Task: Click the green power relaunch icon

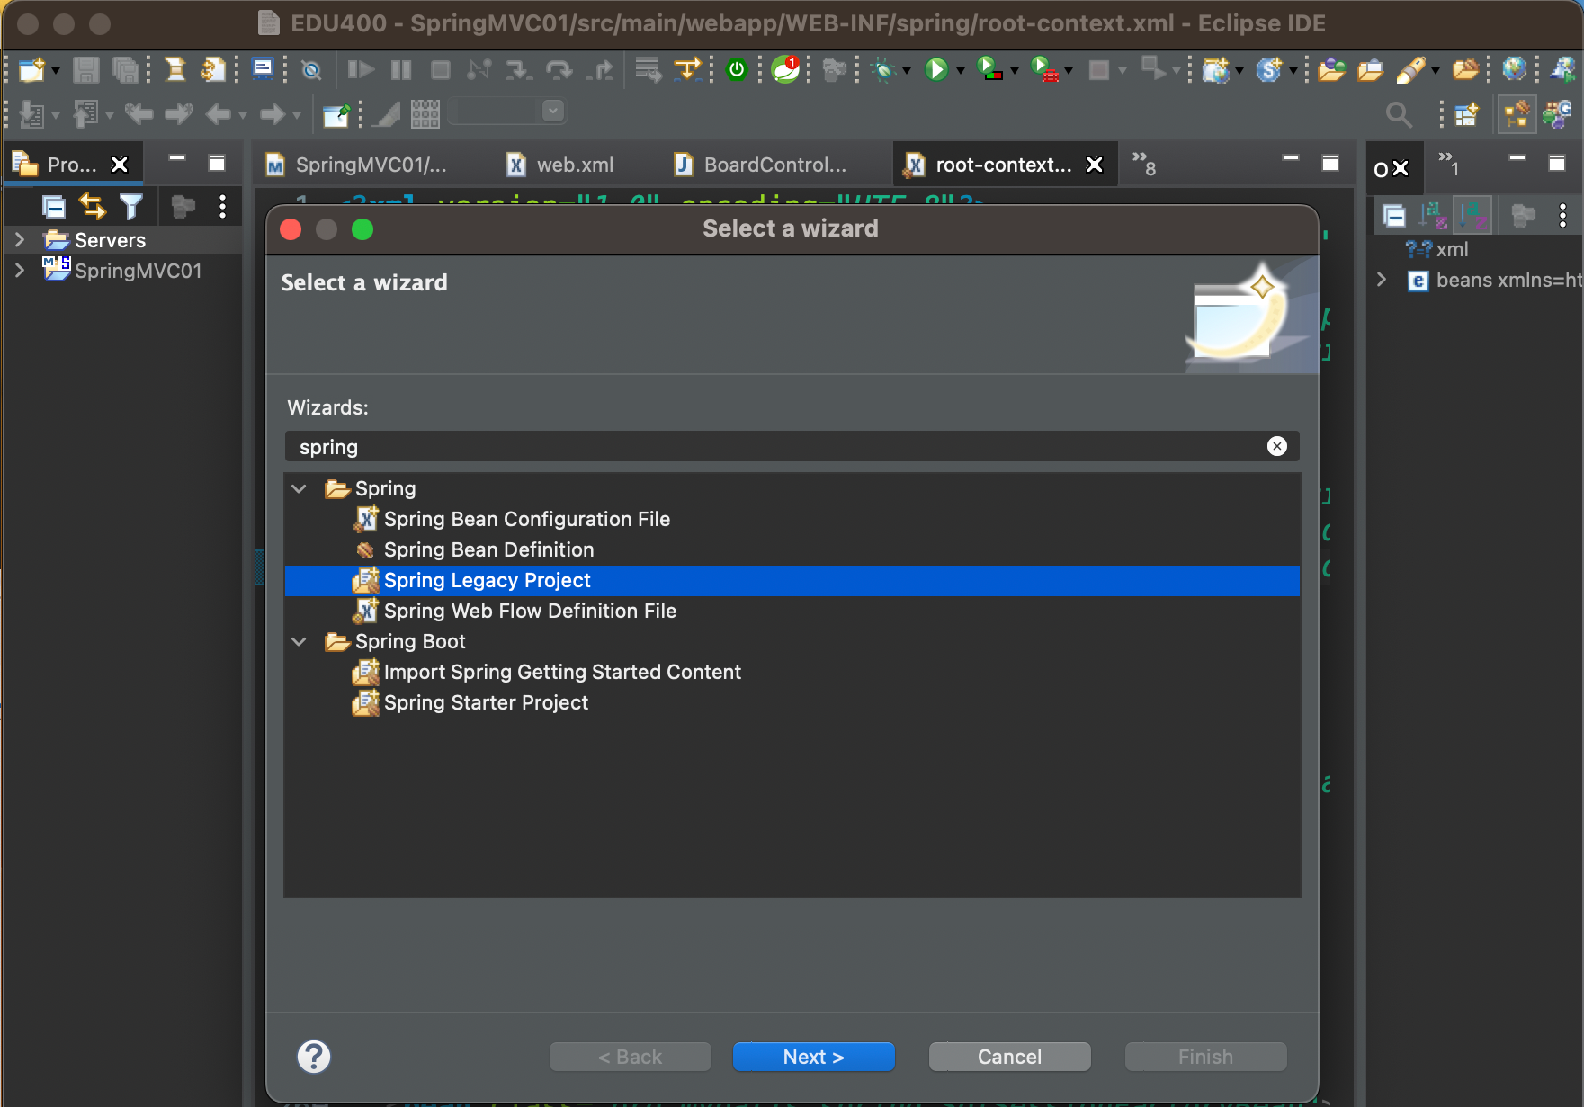Action: pos(737,69)
